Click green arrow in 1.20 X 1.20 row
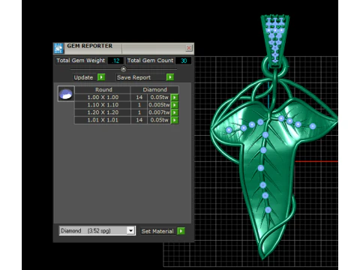The height and width of the screenshot is (270, 360). tap(175, 112)
